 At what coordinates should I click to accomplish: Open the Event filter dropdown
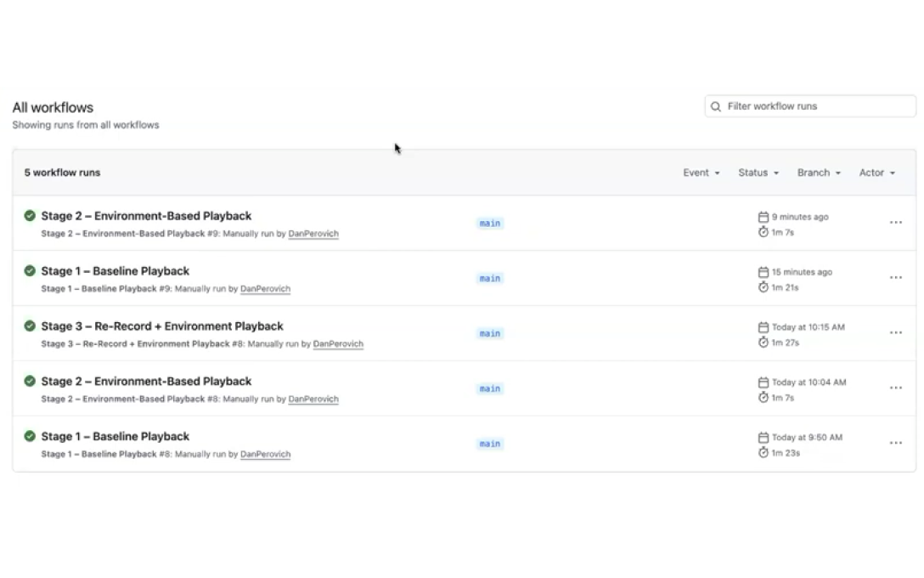pos(701,173)
